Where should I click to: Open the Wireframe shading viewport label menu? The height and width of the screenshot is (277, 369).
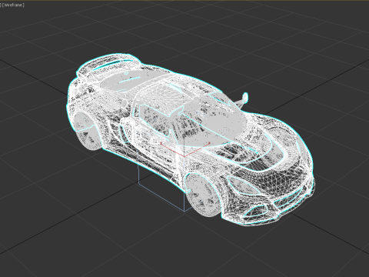pos(13,5)
